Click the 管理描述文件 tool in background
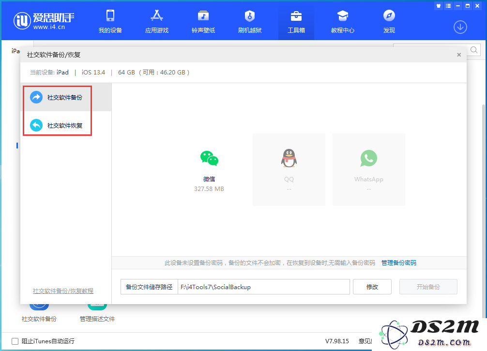The image size is (487, 351). click(97, 314)
